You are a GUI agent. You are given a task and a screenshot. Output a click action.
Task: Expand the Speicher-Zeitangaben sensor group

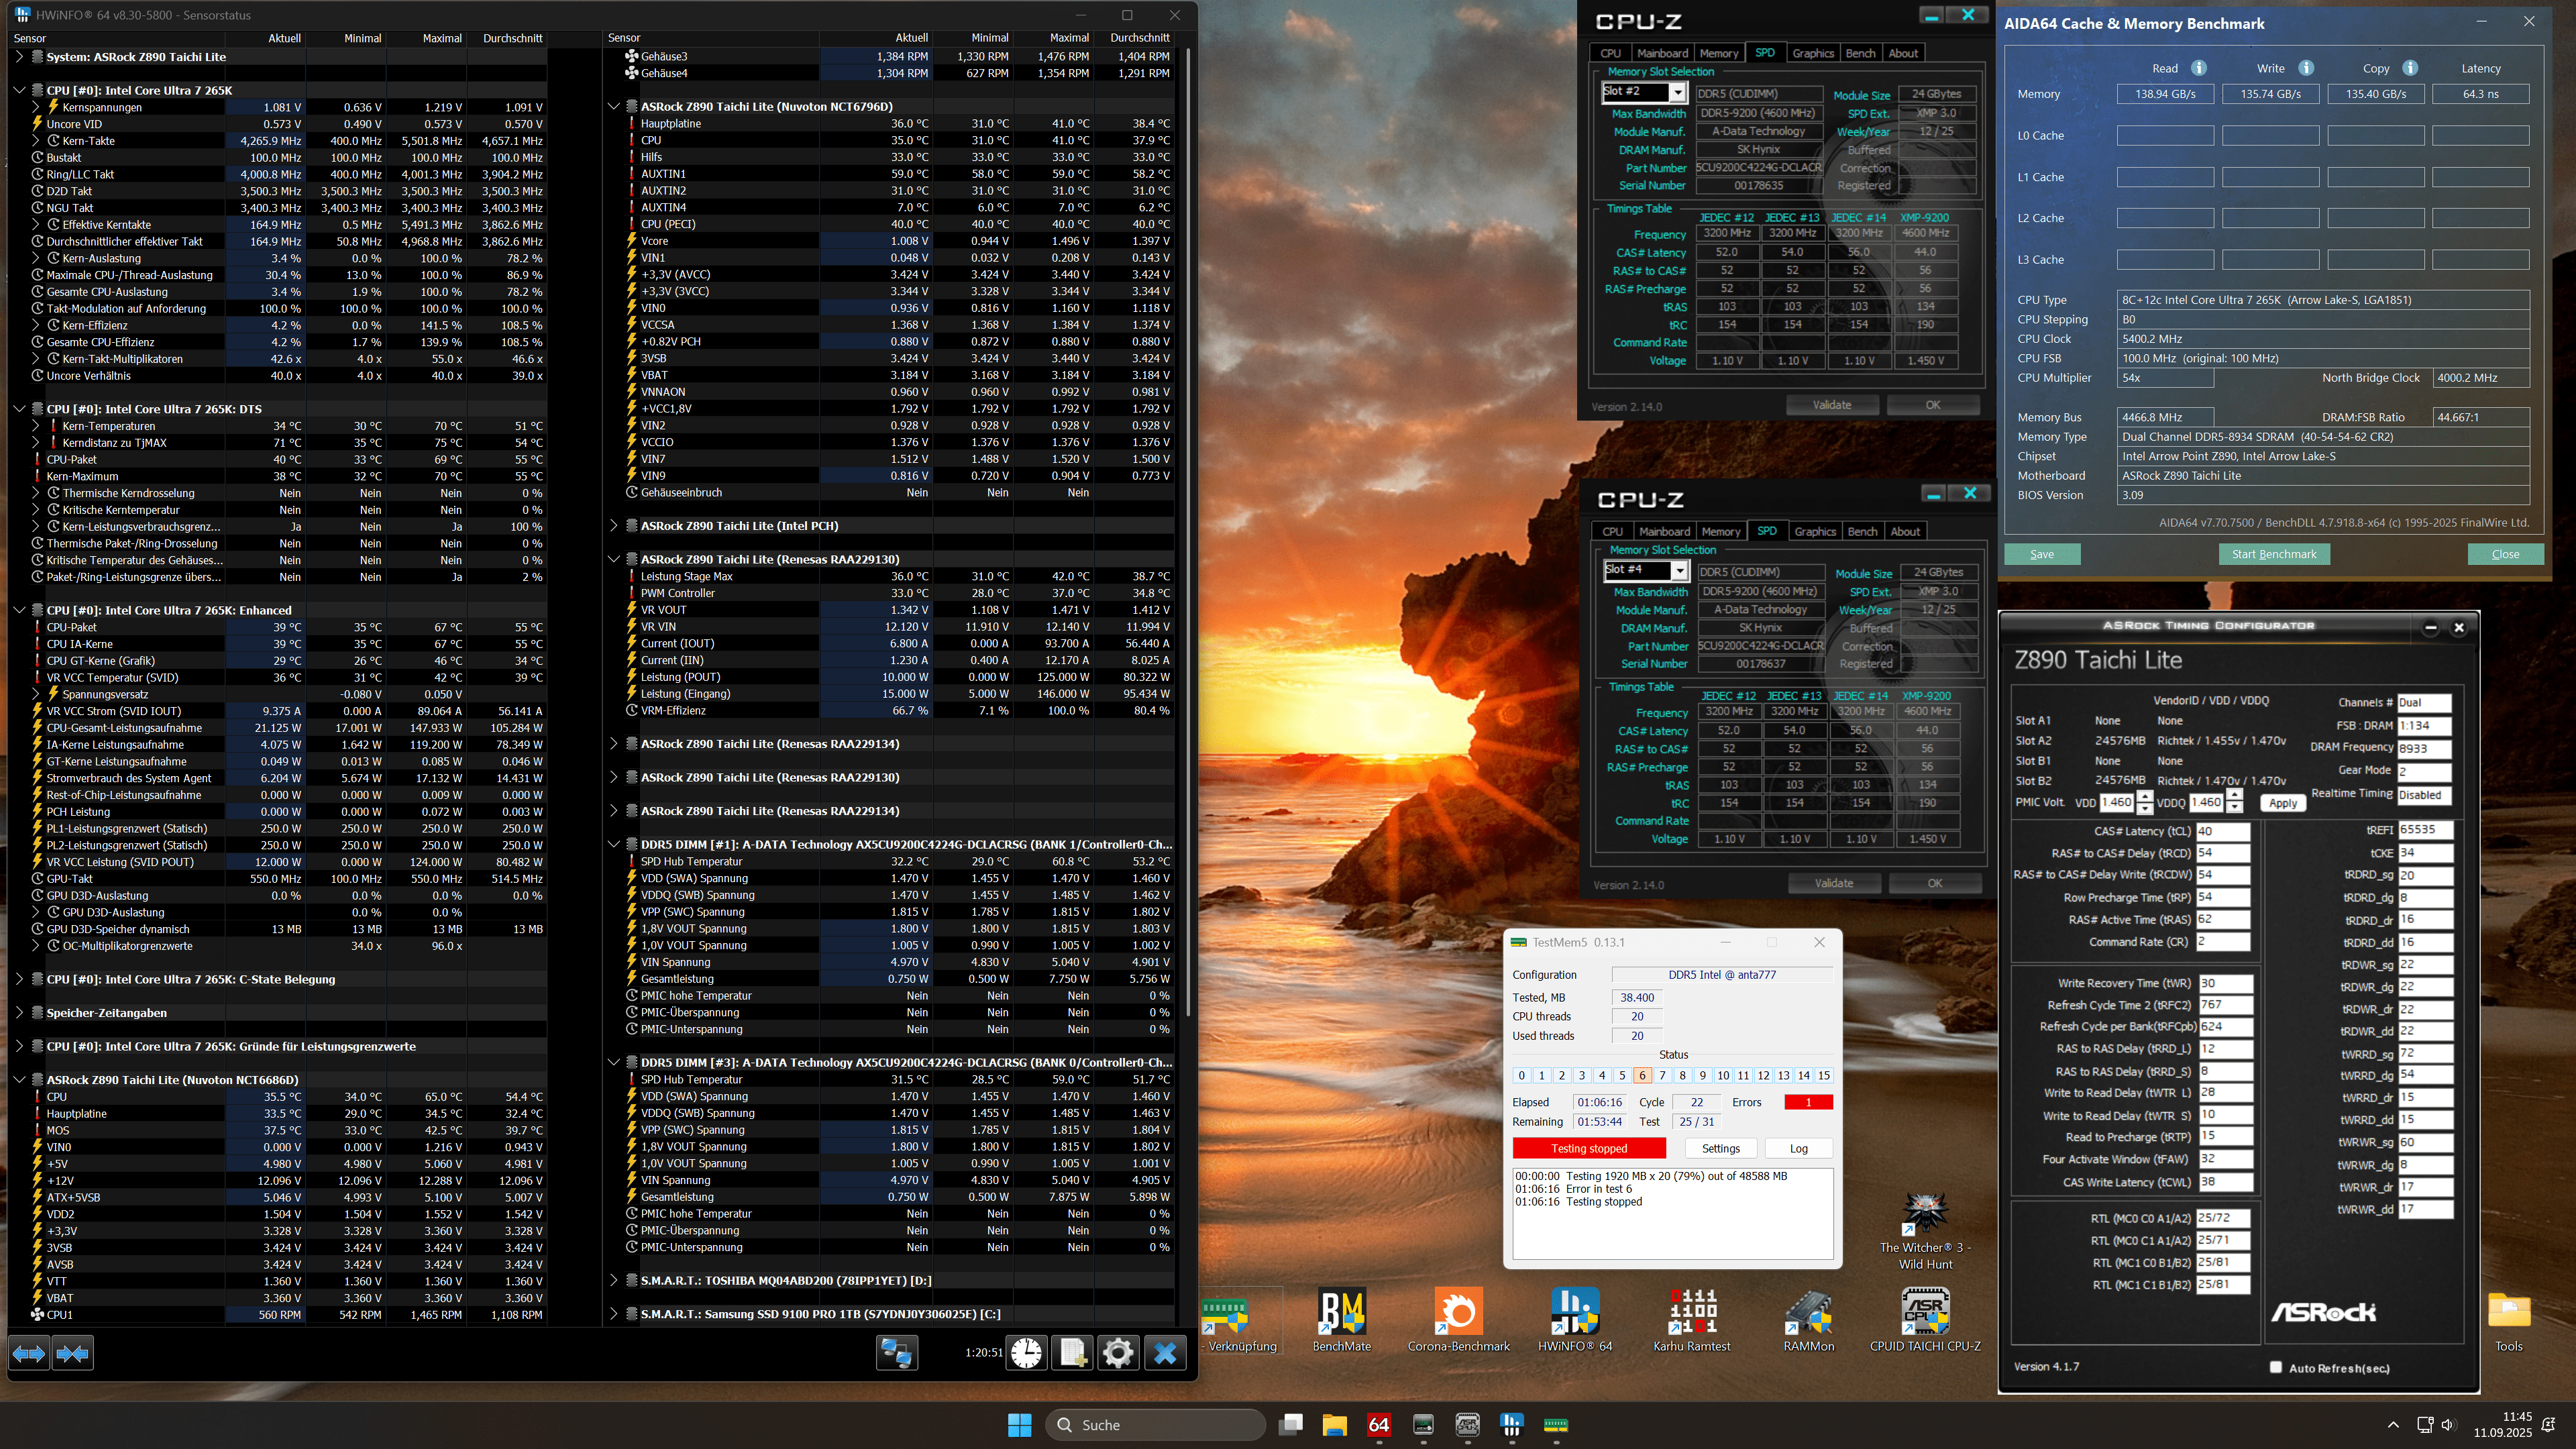coord(19,1013)
